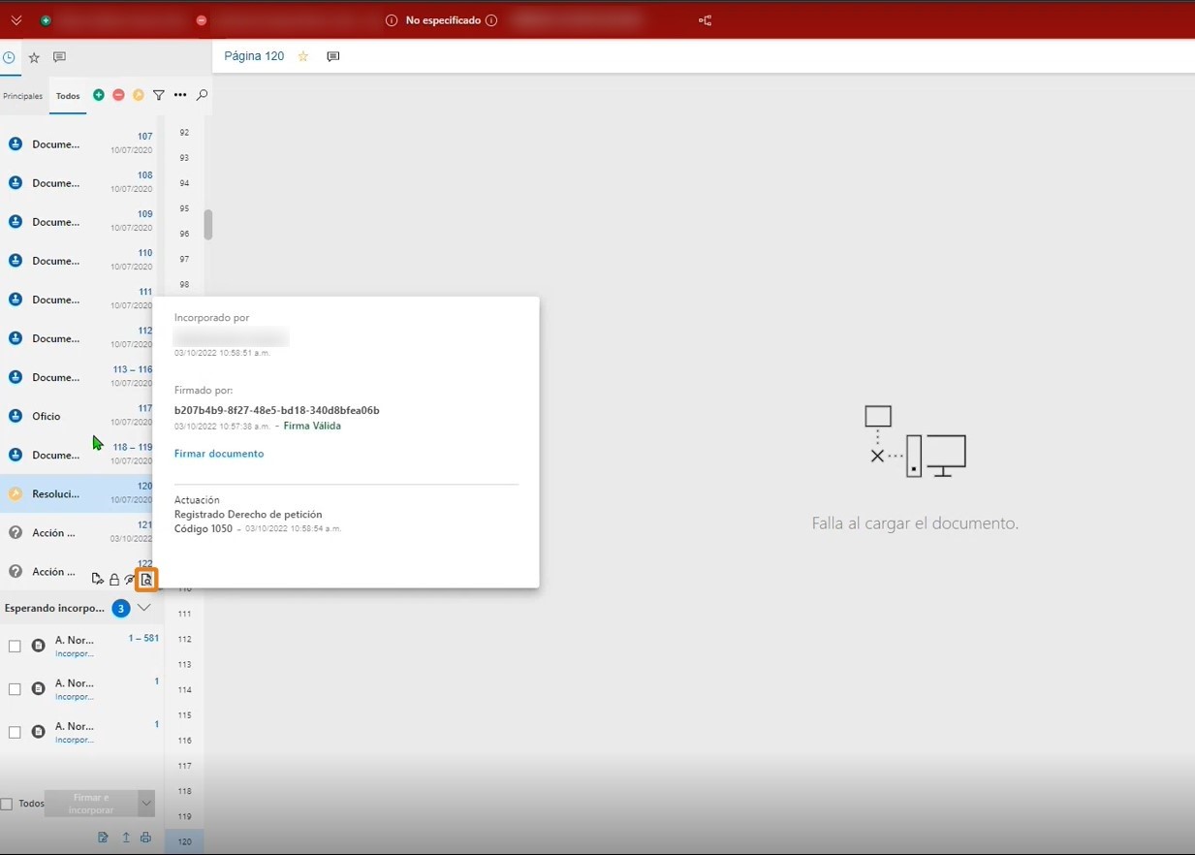
Task: Expand the top-left double chevron menu
Action: click(x=16, y=20)
